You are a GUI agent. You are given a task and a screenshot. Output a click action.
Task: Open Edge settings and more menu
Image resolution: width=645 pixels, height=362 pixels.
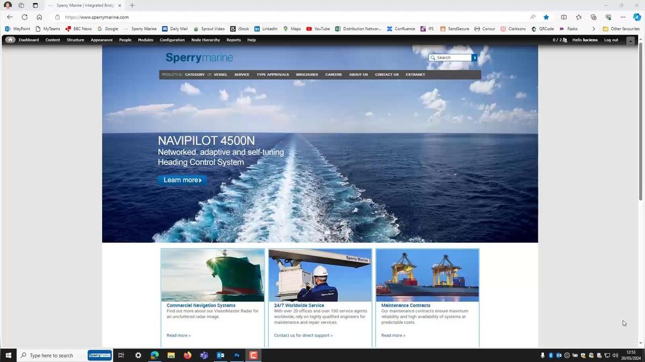pyautogui.click(x=623, y=17)
